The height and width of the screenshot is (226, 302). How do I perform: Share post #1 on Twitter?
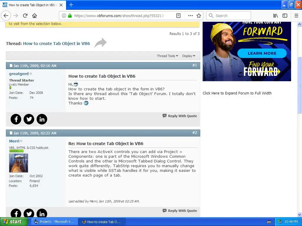tap(29, 119)
